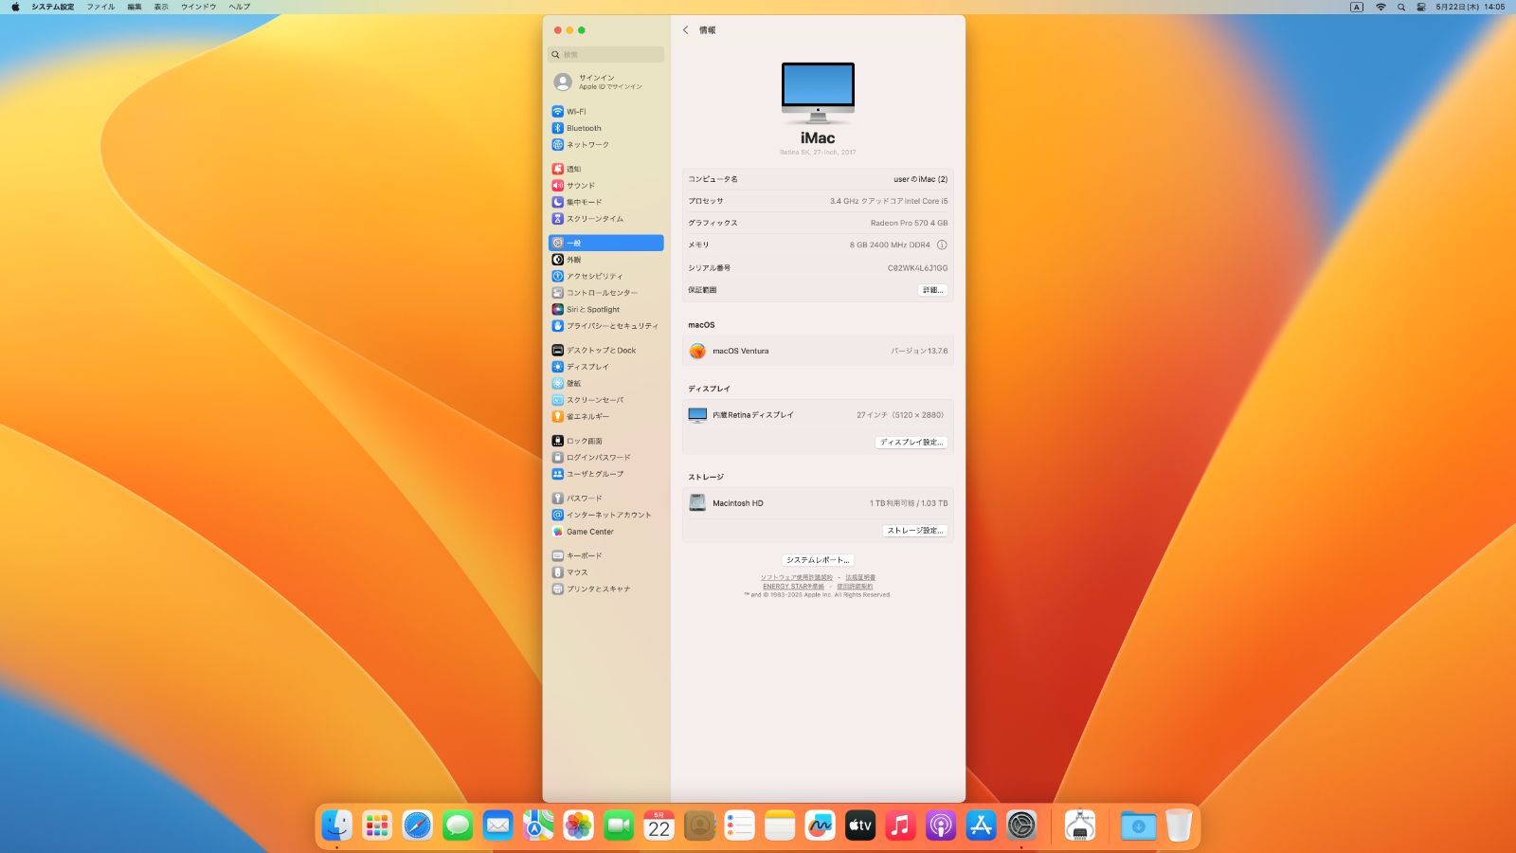This screenshot has height=853, width=1516.
Task: Click the sidebar 検索 search field
Action: (x=606, y=55)
